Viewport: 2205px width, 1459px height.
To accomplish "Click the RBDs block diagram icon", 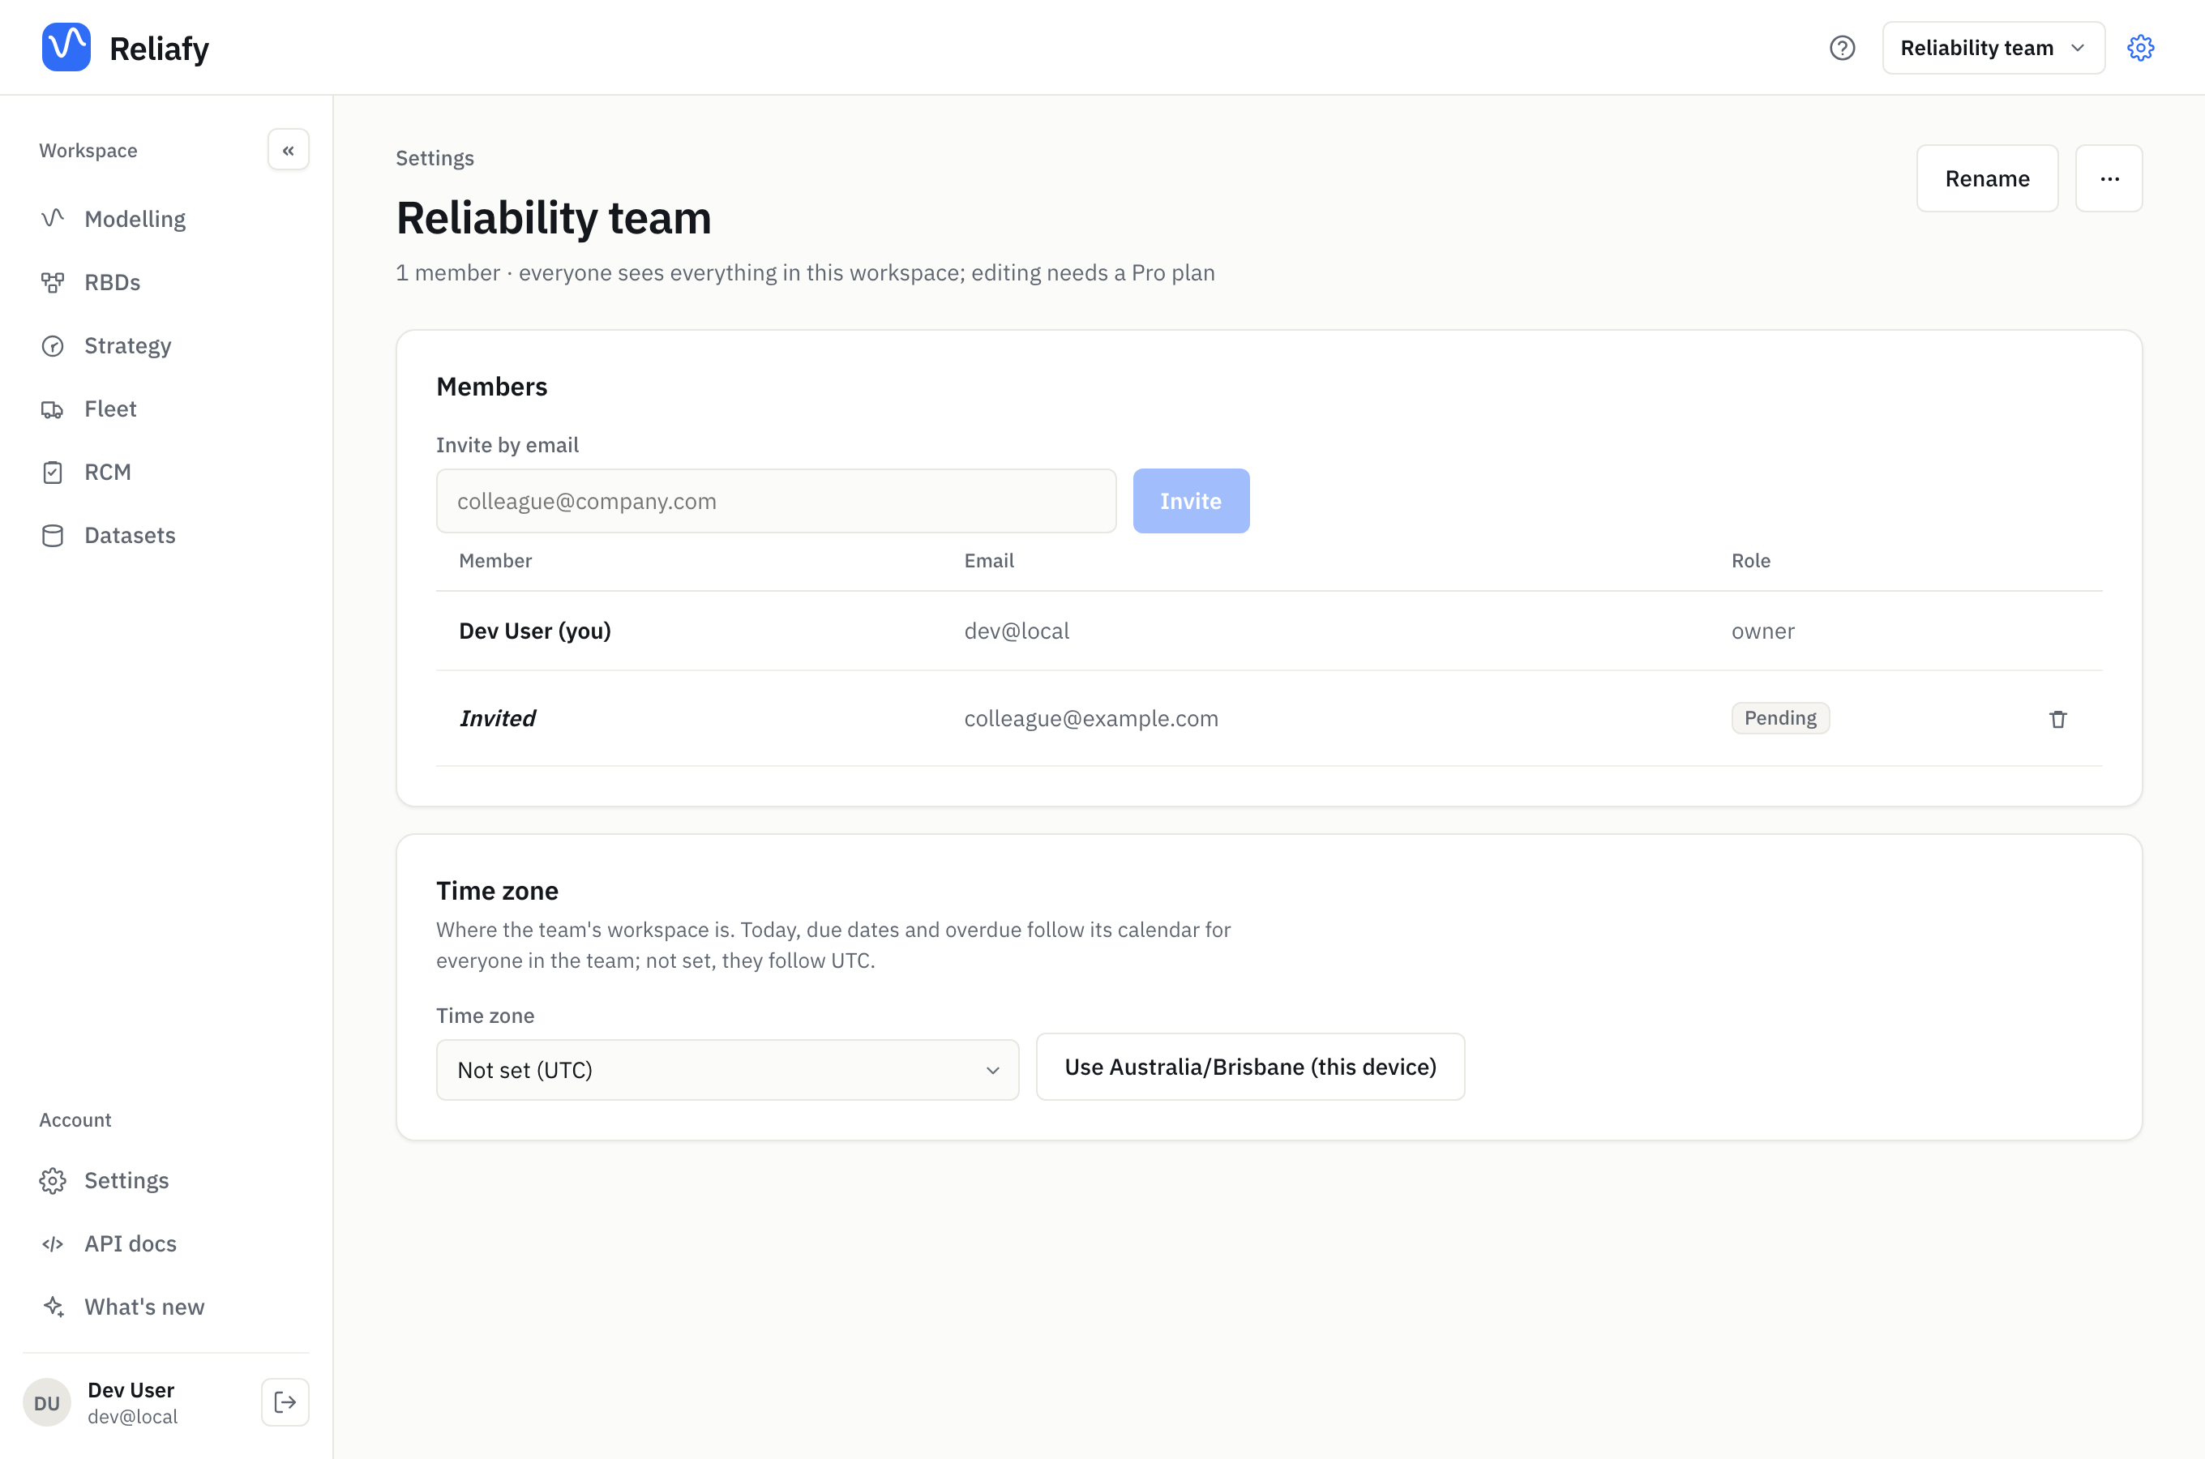I will point(53,282).
